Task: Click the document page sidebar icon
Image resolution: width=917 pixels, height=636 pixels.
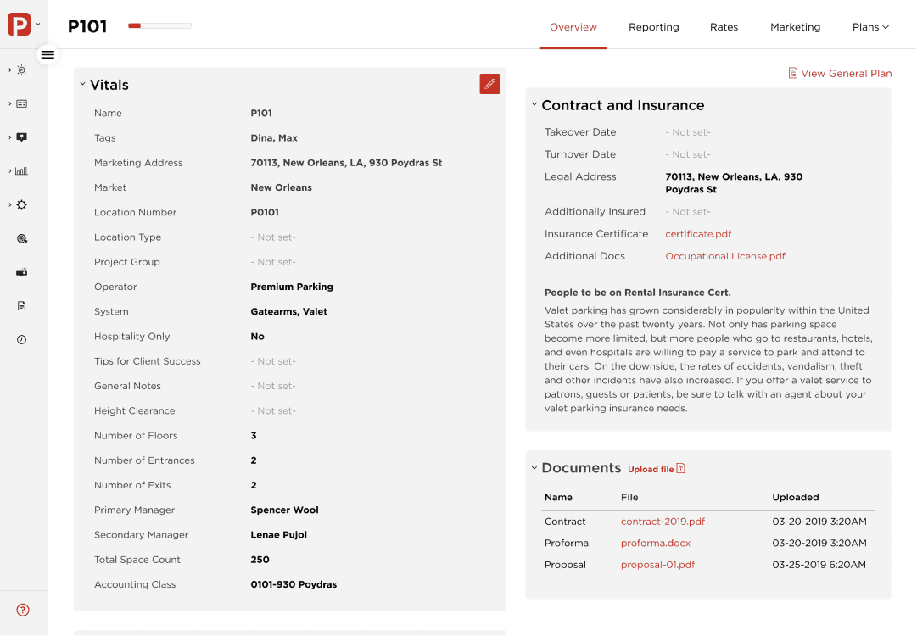Action: 22,305
